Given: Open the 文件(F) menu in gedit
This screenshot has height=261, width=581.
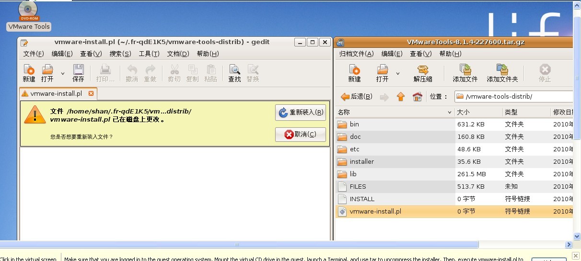Looking at the screenshot, I should [x=34, y=54].
